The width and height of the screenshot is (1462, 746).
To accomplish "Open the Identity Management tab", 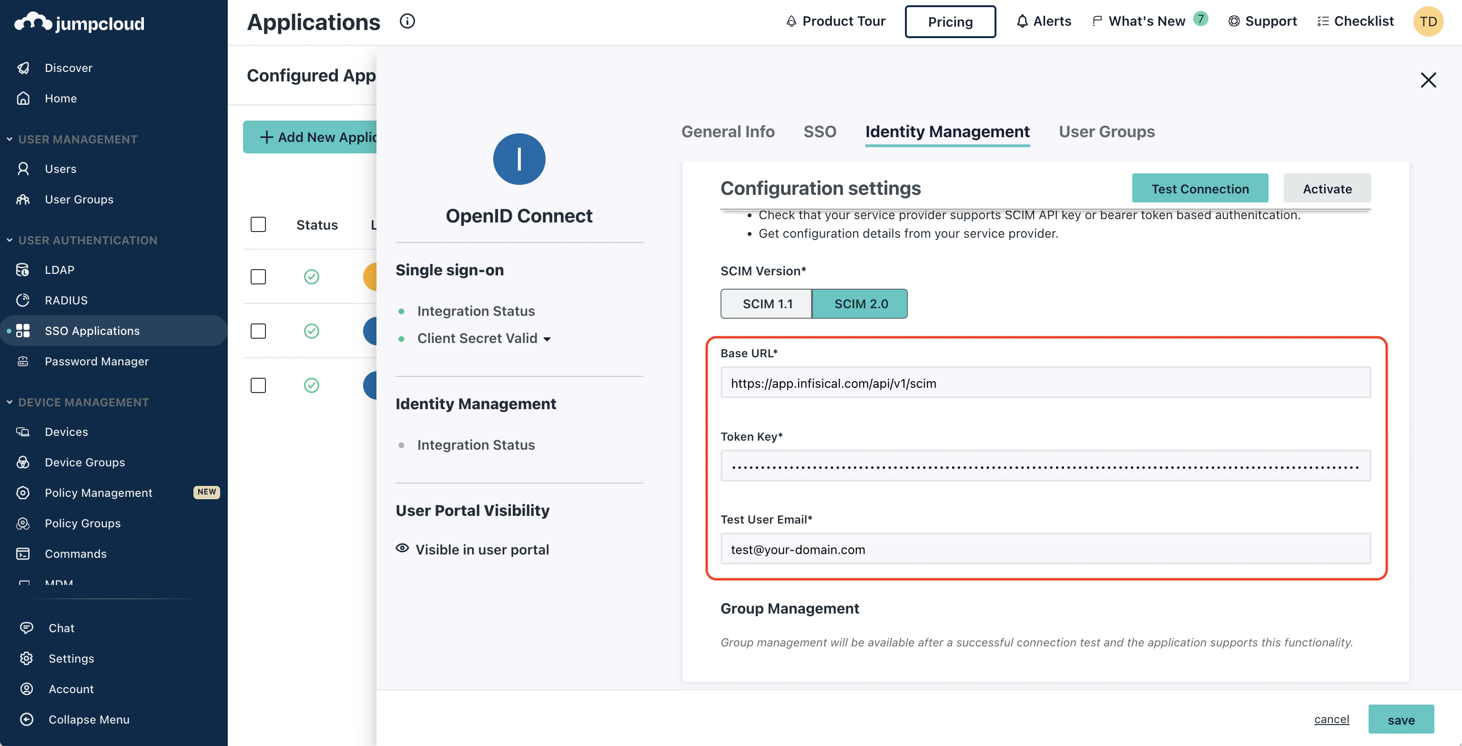I will click(947, 131).
